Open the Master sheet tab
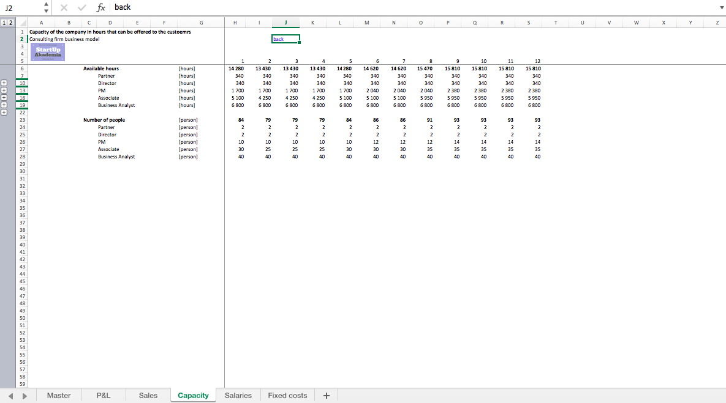Screen dimensions: 726x403 58,395
